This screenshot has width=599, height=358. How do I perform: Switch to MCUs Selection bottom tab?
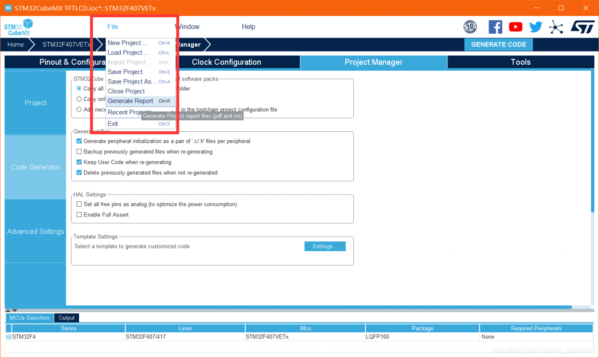point(29,318)
